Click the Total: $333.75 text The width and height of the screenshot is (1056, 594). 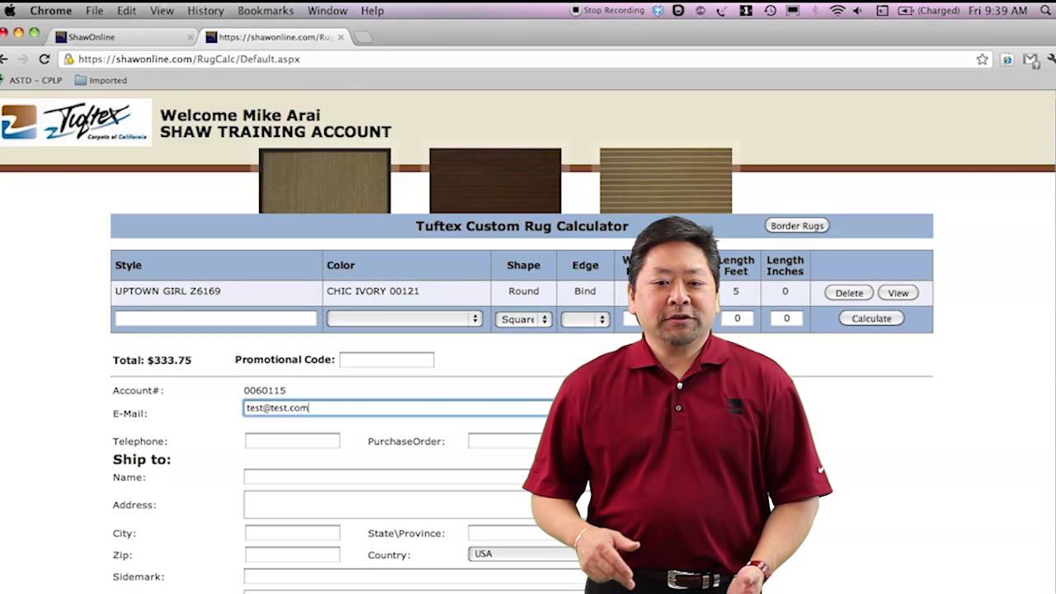coord(152,361)
